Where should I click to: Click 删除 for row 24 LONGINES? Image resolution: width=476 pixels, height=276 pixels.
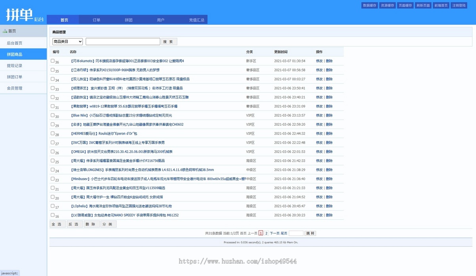pyautogui.click(x=329, y=170)
